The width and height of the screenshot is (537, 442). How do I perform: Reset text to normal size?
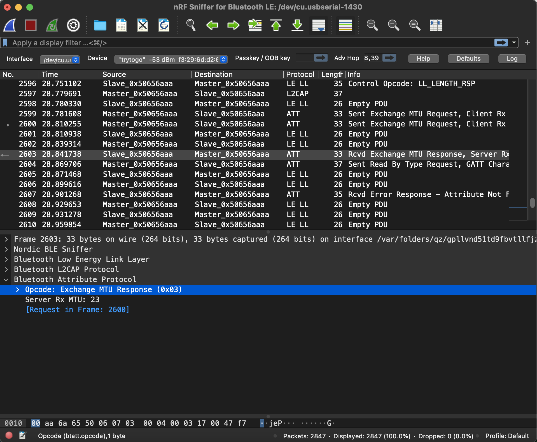pyautogui.click(x=415, y=25)
